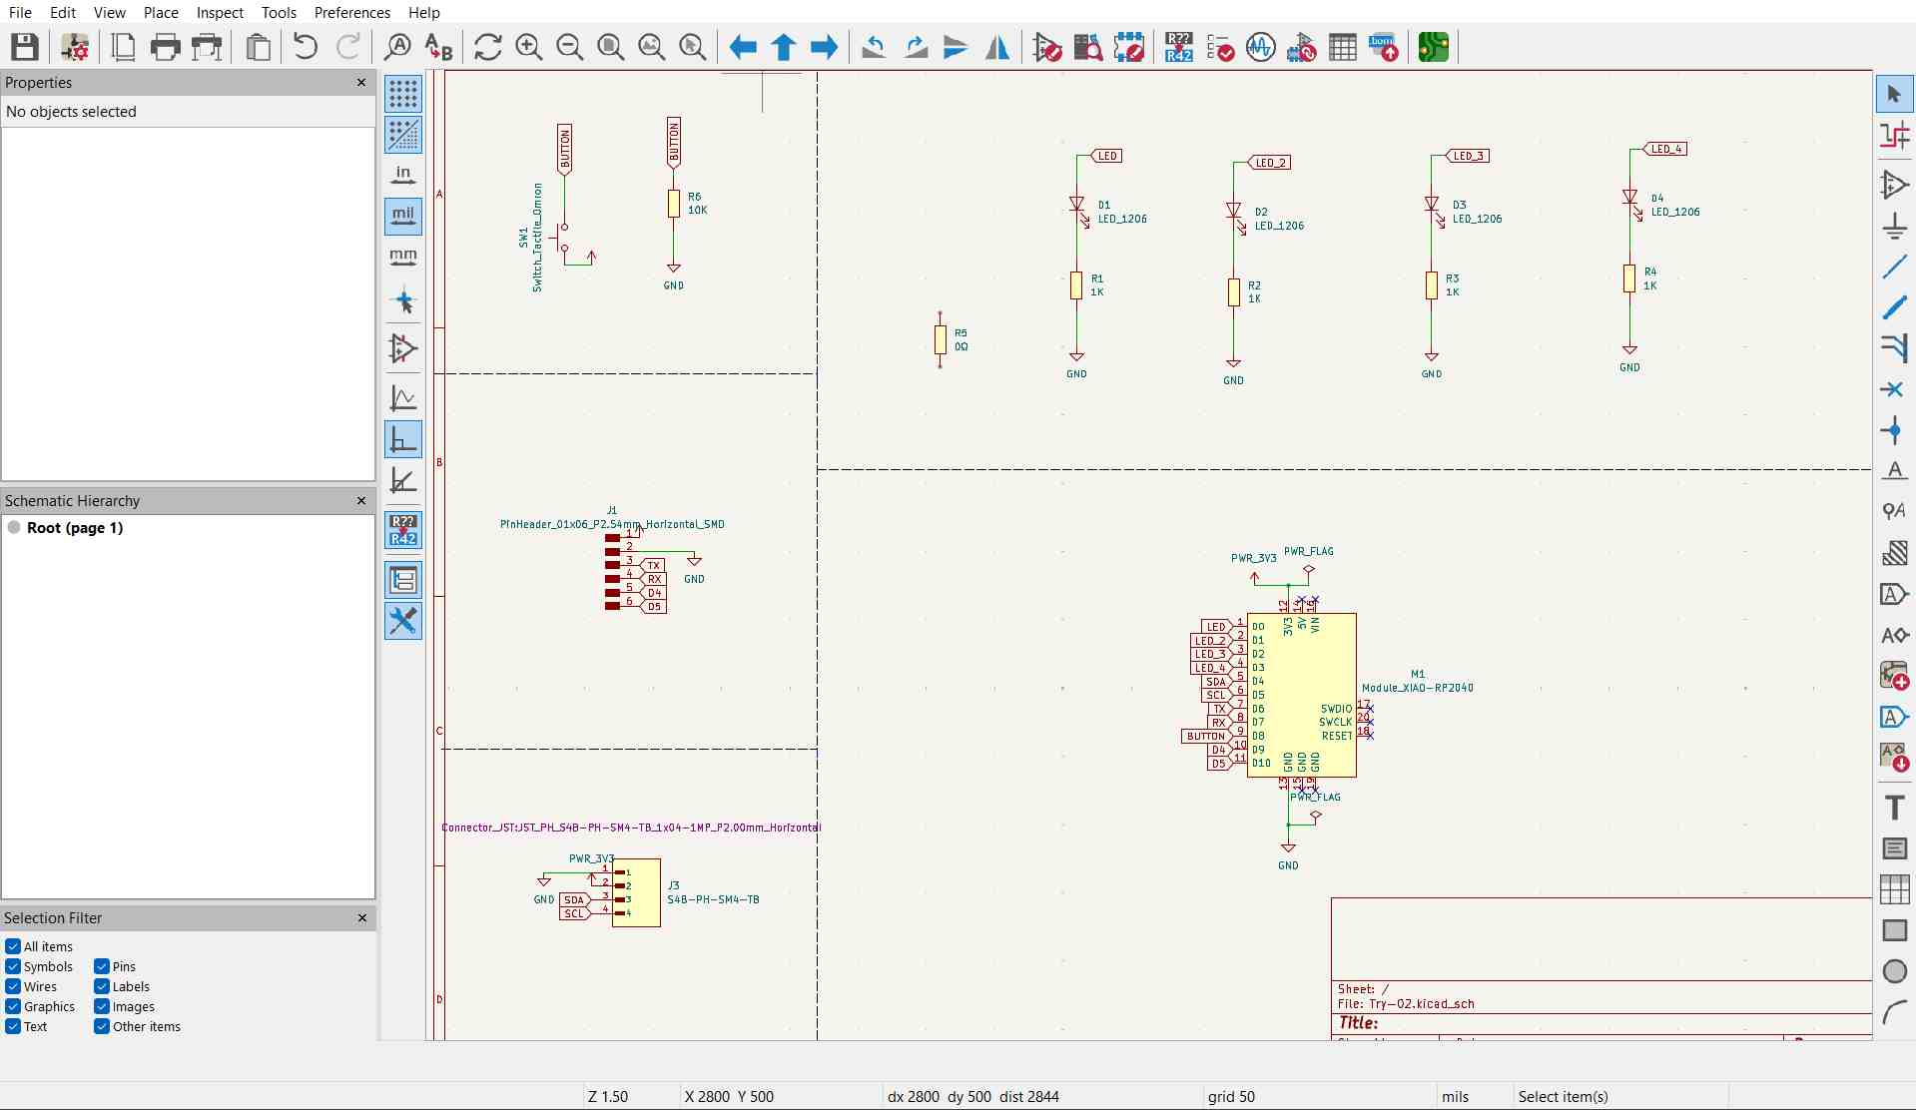Disable the Wires selection filter
Image resolution: width=1916 pixels, height=1110 pixels.
point(14,986)
